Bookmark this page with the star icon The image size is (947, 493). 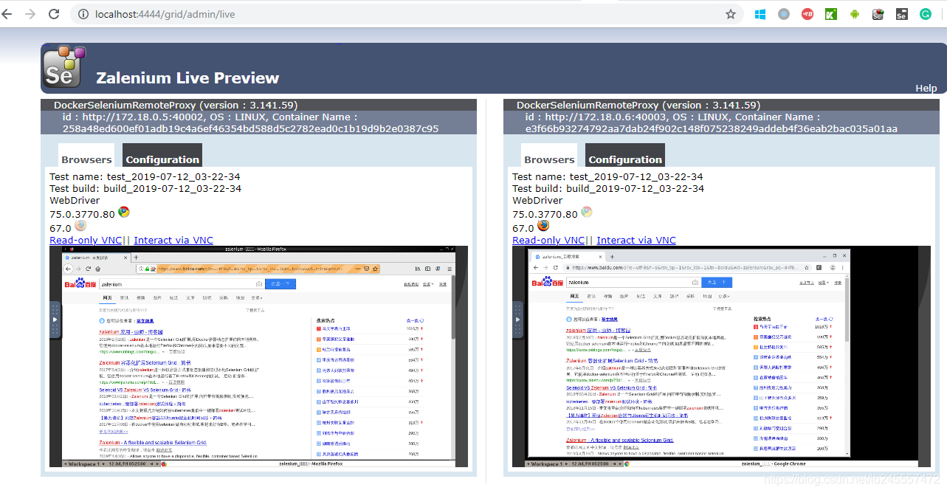pos(730,14)
